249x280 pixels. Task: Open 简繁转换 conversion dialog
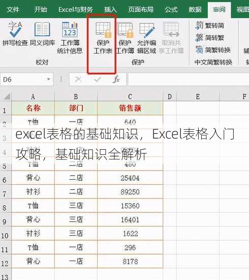pos(213,50)
